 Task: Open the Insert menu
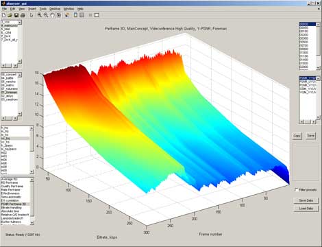[32, 9]
